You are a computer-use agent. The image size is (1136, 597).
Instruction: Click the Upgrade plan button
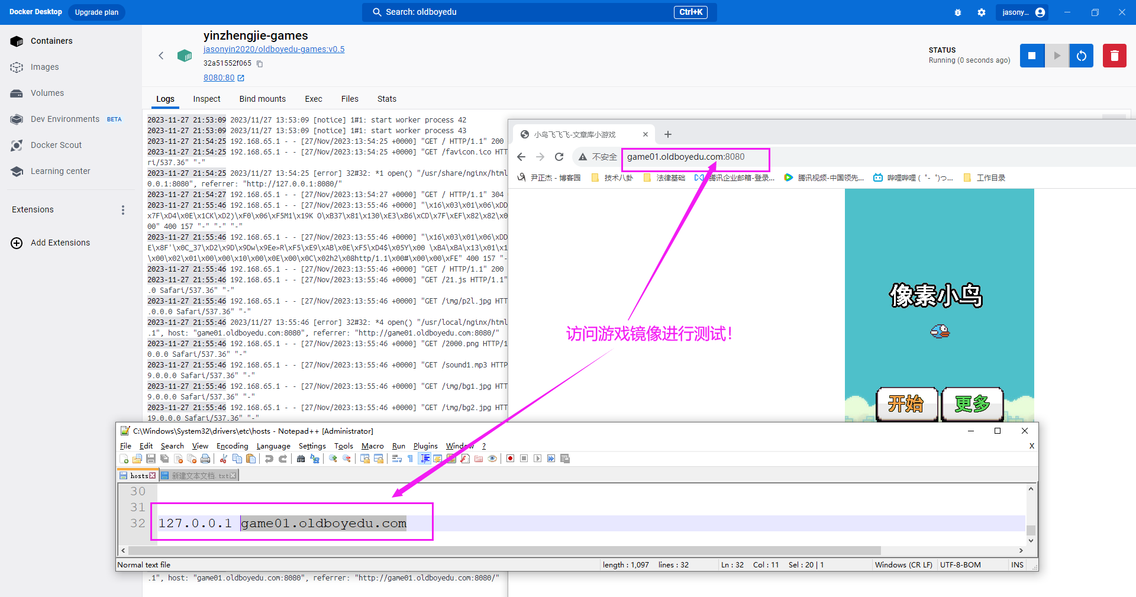pyautogui.click(x=96, y=12)
